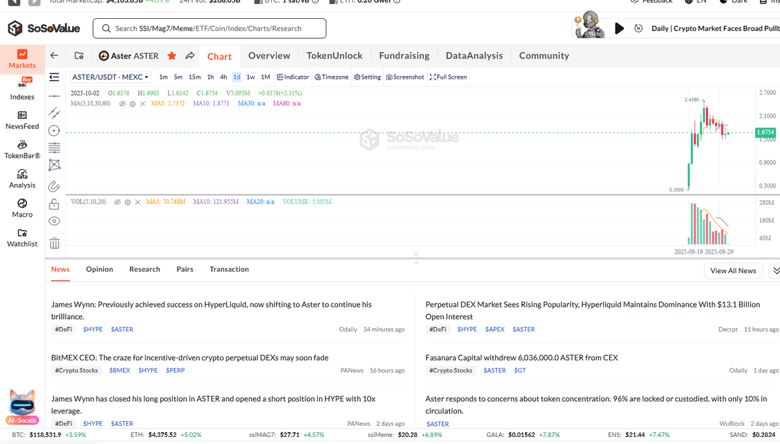Open Indexes from the left sidebar

click(x=22, y=90)
